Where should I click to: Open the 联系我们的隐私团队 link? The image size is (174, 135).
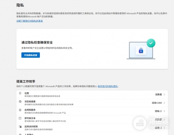(108, 86)
